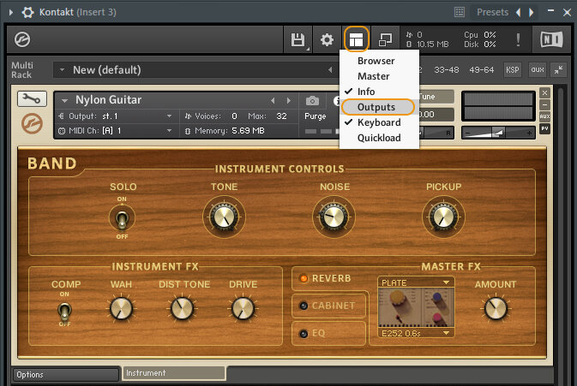Click the snapshot camera icon
This screenshot has width=577, height=386.
point(312,101)
